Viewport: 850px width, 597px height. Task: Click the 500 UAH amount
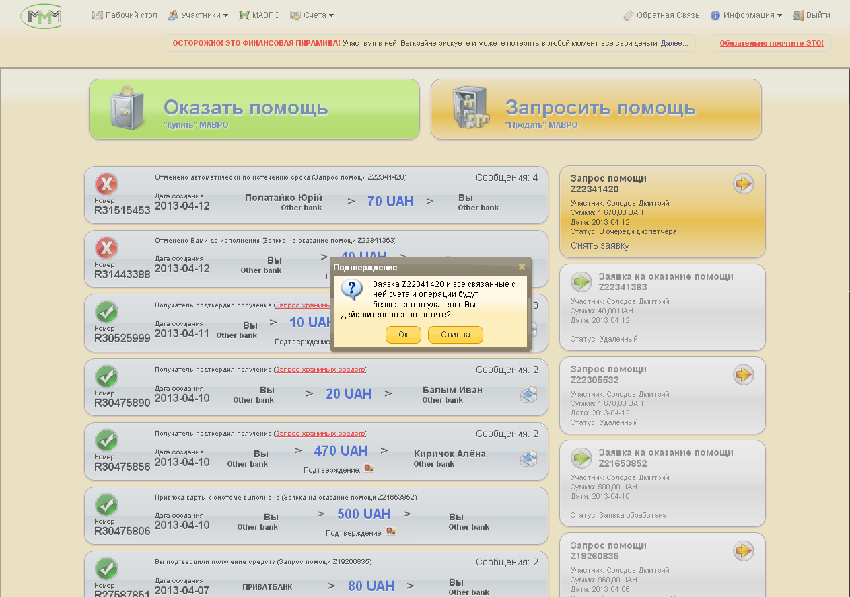tap(364, 514)
